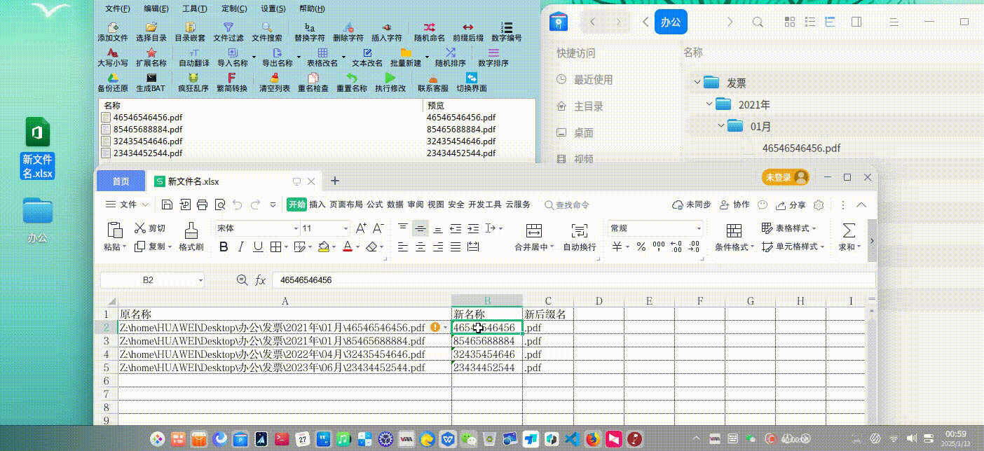Click 查找命令 search box
This screenshot has width=984, height=451.
(x=566, y=205)
